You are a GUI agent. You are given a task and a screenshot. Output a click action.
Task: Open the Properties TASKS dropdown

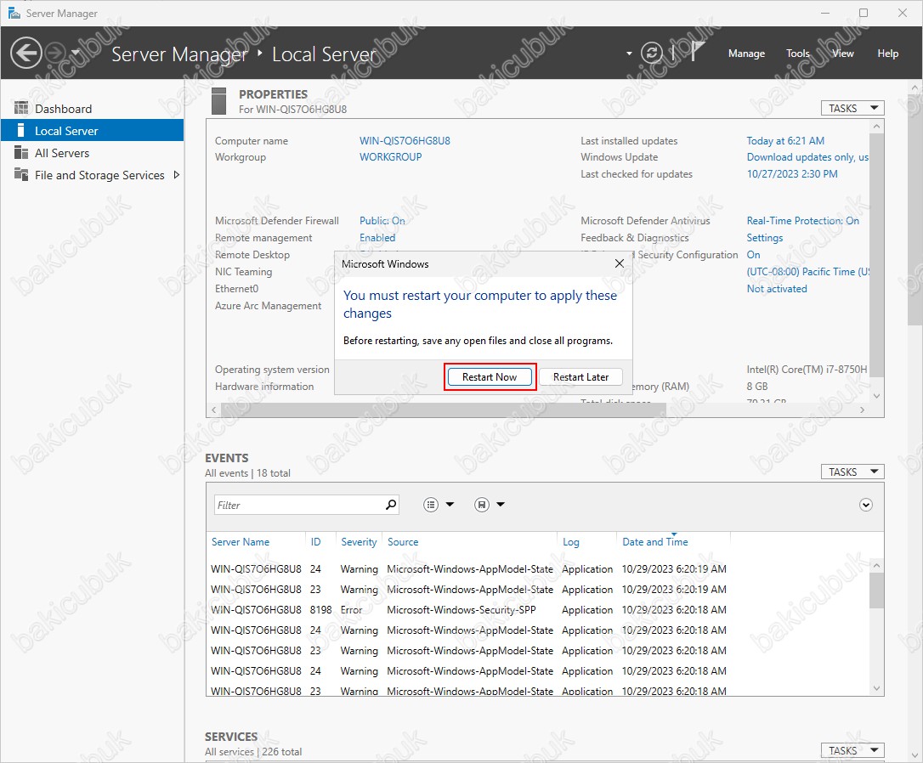coord(852,108)
